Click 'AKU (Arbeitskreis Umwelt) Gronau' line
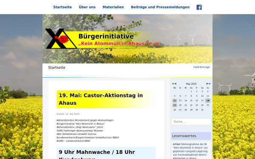 coord(76,134)
